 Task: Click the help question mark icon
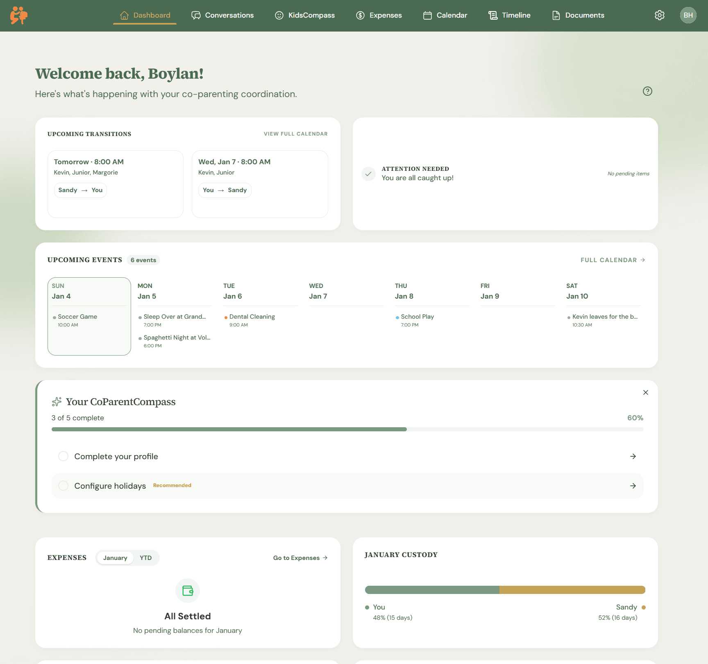647,91
